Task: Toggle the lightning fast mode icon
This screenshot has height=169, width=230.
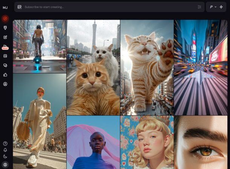Action: [x=221, y=7]
